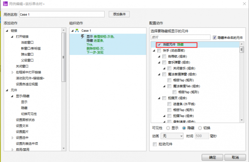This screenshot has width=249, height=162.
Task: Click the add-action list scrollbar thumb
Action: tap(63, 57)
